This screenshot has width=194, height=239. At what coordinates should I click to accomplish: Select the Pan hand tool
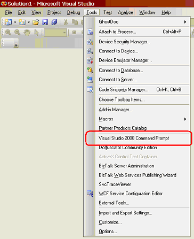click(x=27, y=33)
